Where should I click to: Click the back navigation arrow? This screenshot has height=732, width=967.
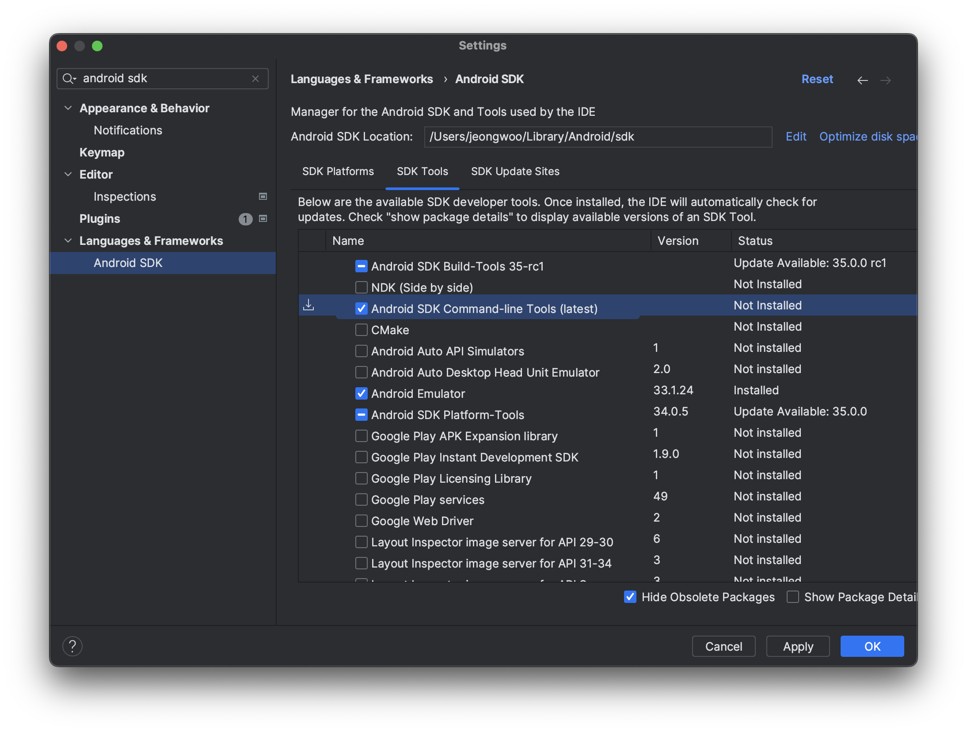pyautogui.click(x=862, y=80)
